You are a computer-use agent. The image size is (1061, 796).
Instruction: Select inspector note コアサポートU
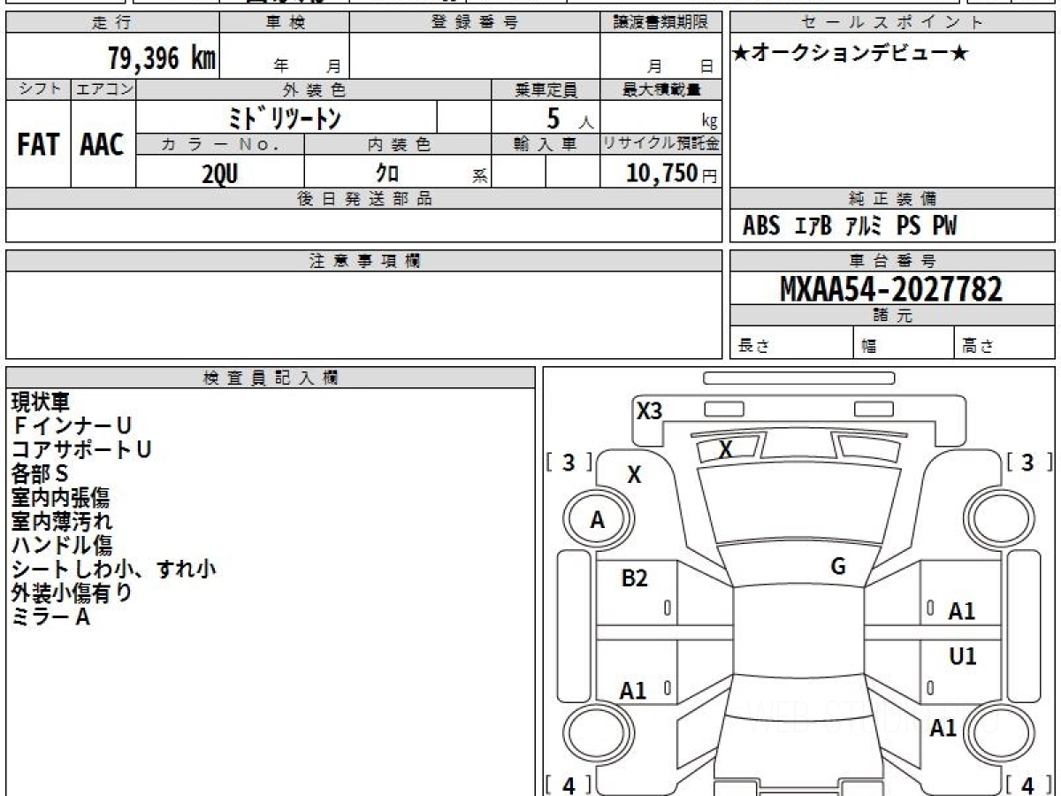point(81,450)
